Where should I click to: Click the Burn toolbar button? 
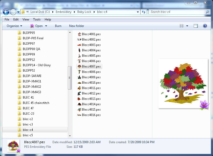point(58,26)
